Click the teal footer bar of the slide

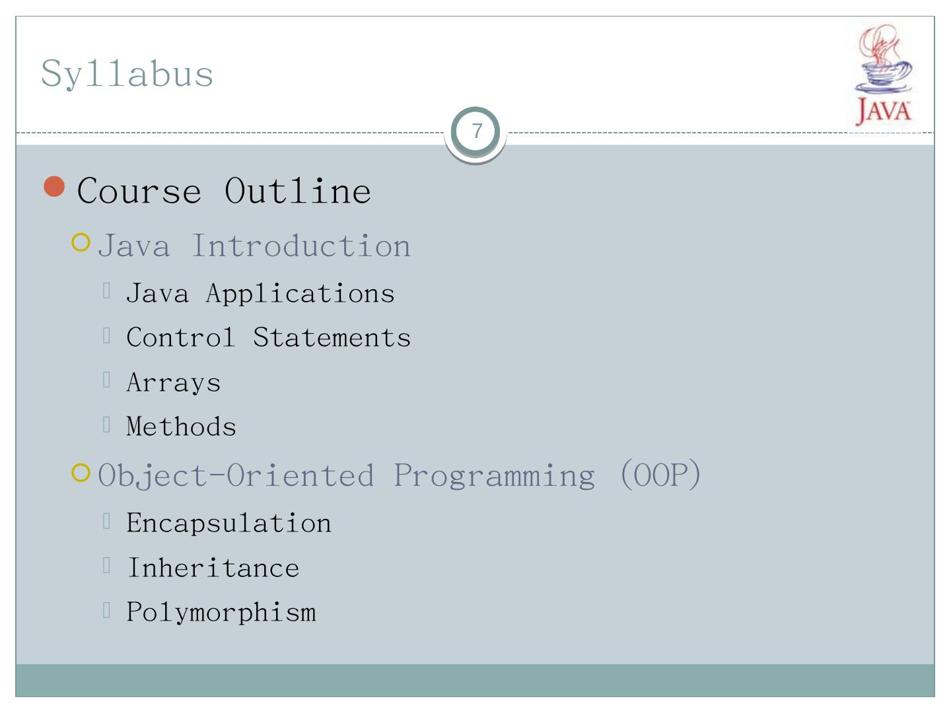tap(475, 680)
